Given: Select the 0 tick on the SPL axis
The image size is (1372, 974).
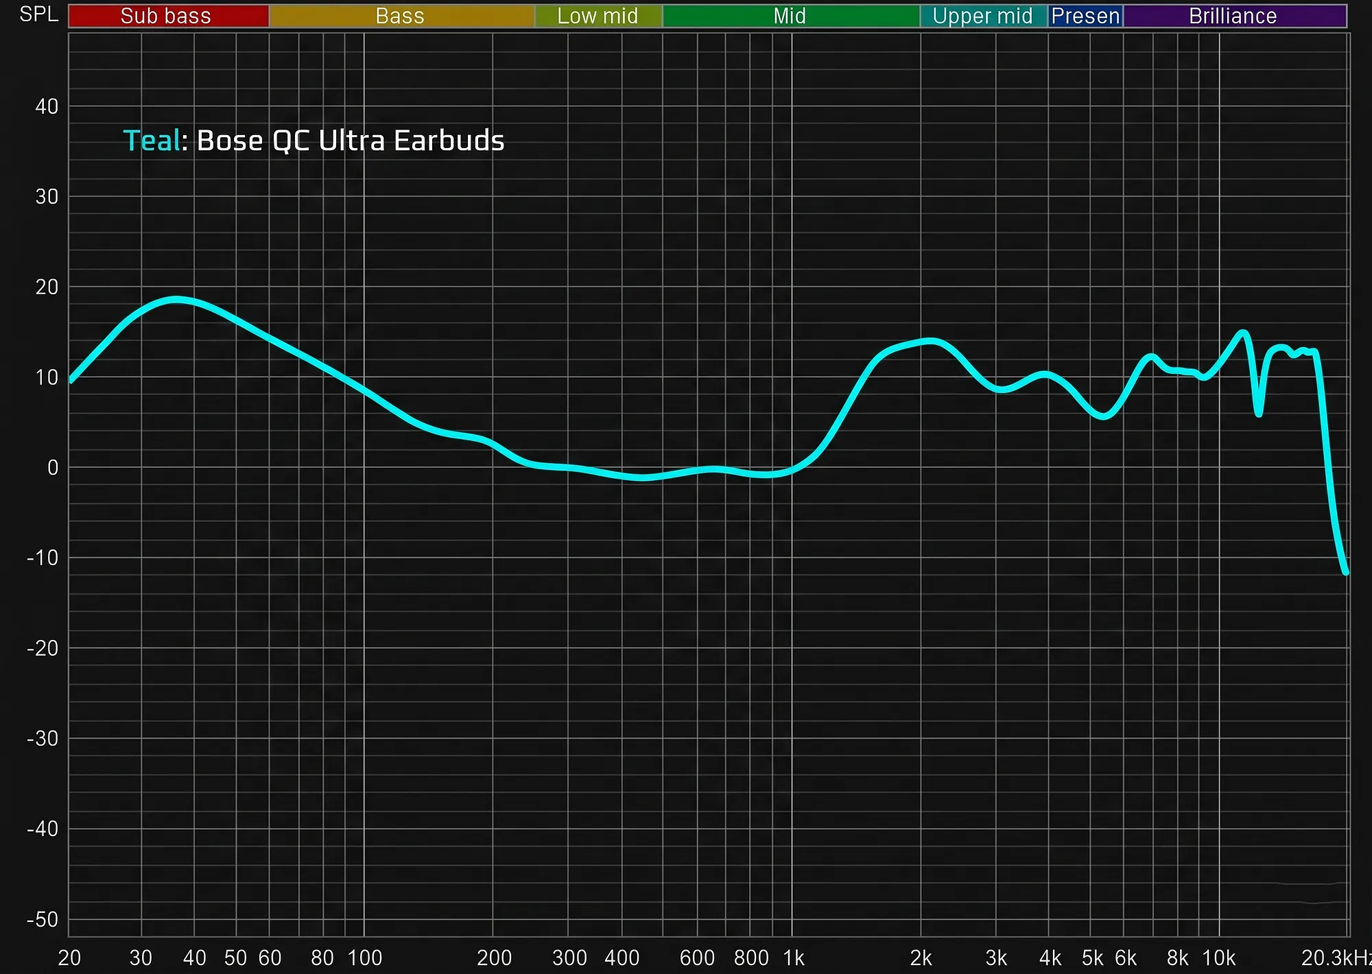Looking at the screenshot, I should click(x=53, y=468).
